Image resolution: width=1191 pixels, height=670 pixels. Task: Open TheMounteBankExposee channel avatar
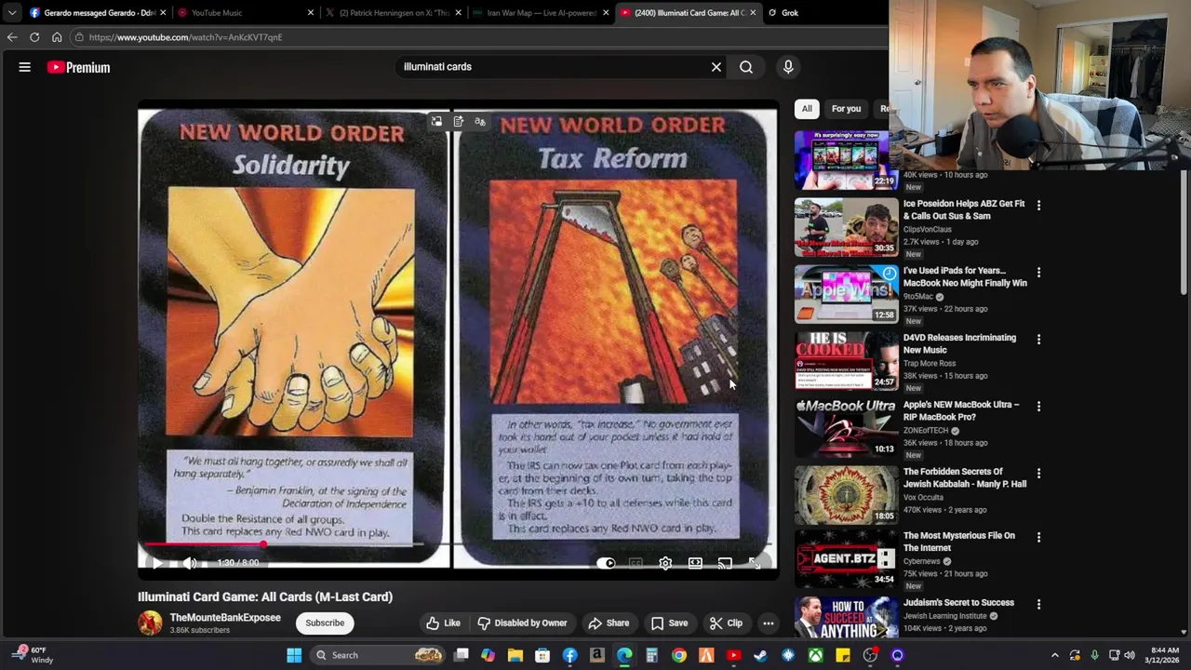click(x=150, y=623)
